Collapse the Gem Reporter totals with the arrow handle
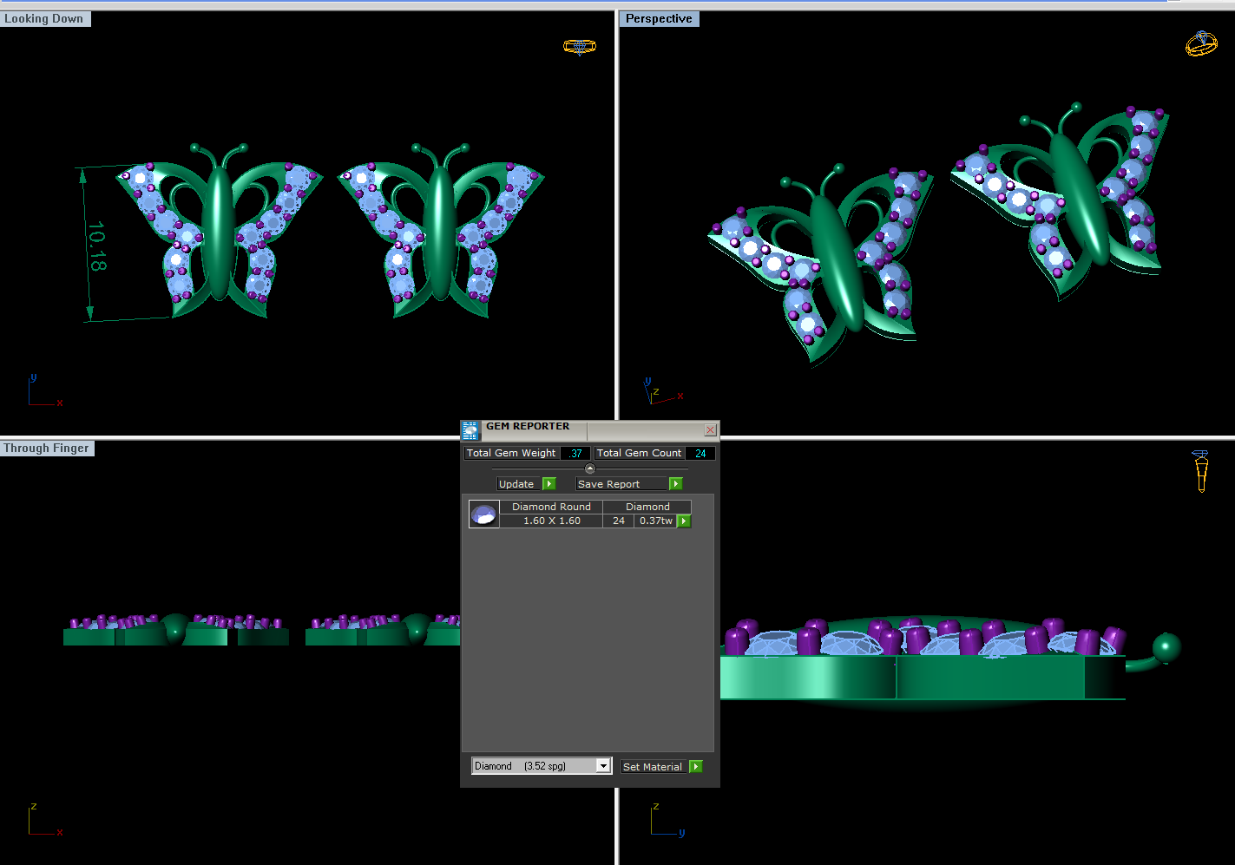Viewport: 1235px width, 865px height. [x=590, y=469]
